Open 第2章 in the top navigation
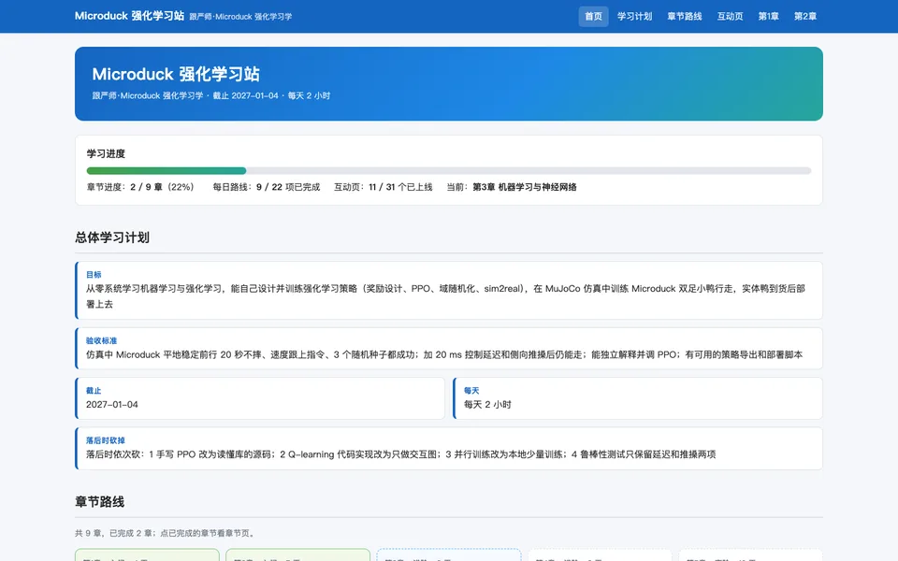The image size is (898, 561). click(x=805, y=16)
